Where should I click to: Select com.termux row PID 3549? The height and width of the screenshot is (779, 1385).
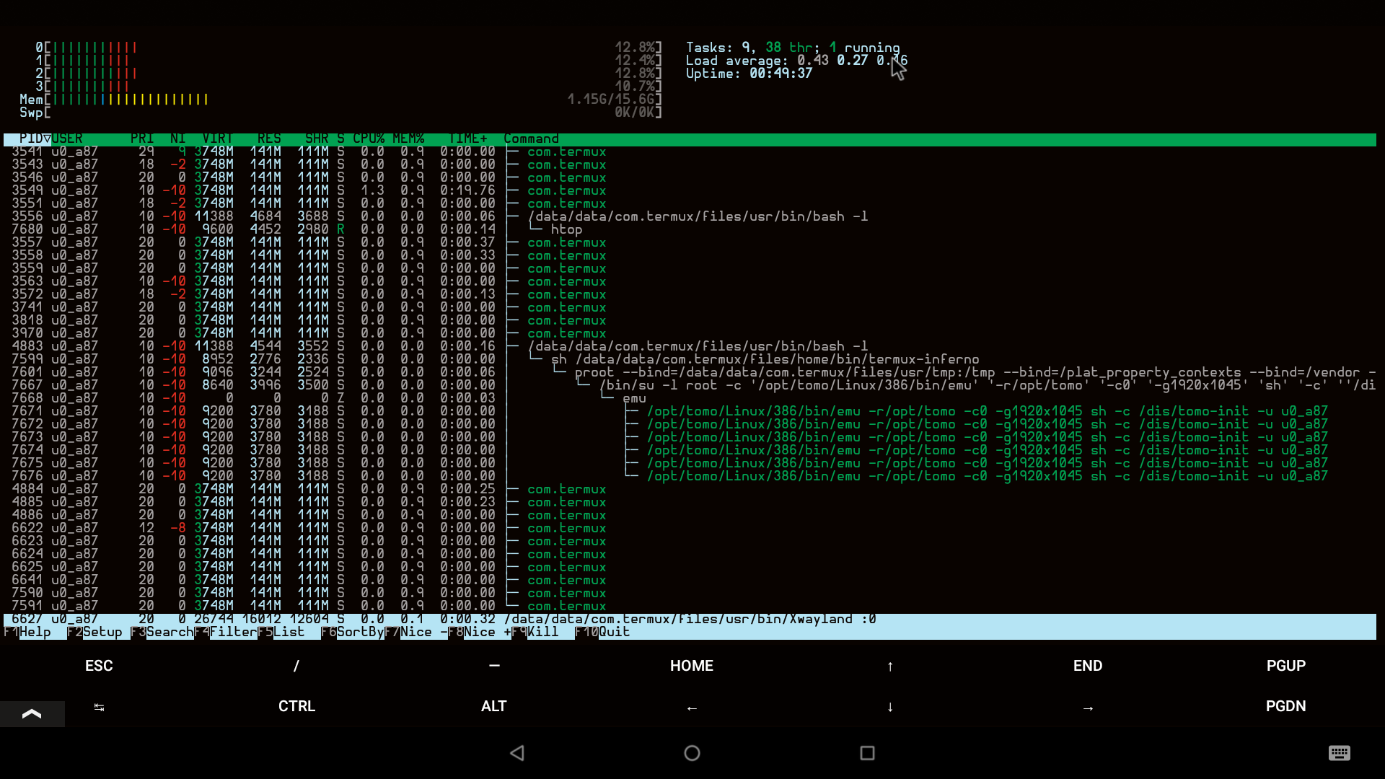690,190
